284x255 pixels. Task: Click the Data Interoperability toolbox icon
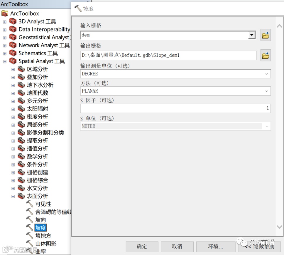point(13,29)
